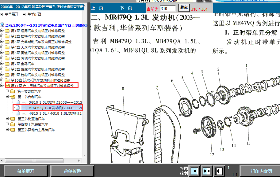Open 第7章 宝马汽车 chapter
This screenshot has width=280, height=177.
point(22,64)
